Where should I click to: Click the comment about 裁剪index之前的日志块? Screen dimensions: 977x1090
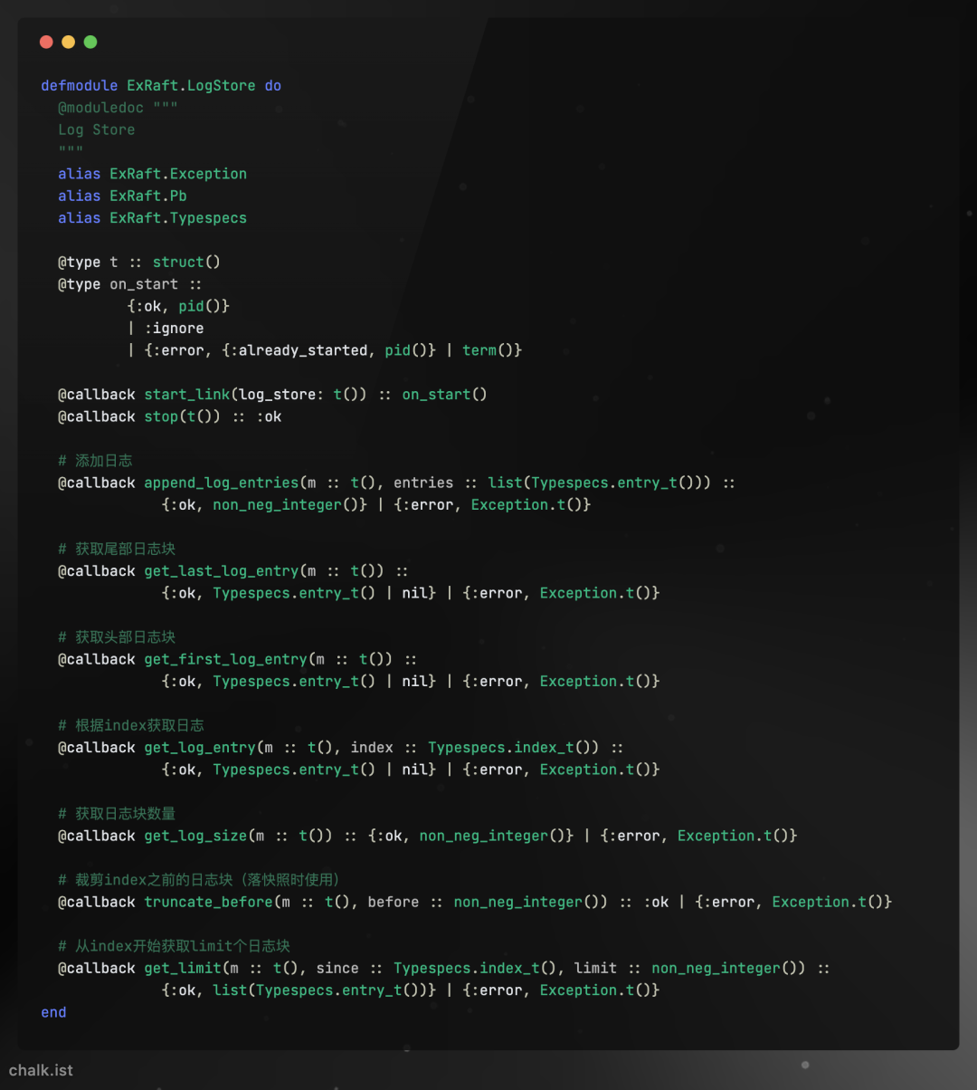click(199, 880)
